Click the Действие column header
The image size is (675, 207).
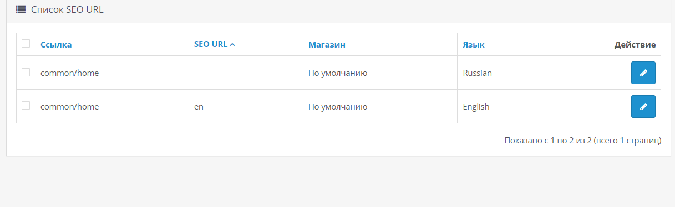(x=635, y=45)
